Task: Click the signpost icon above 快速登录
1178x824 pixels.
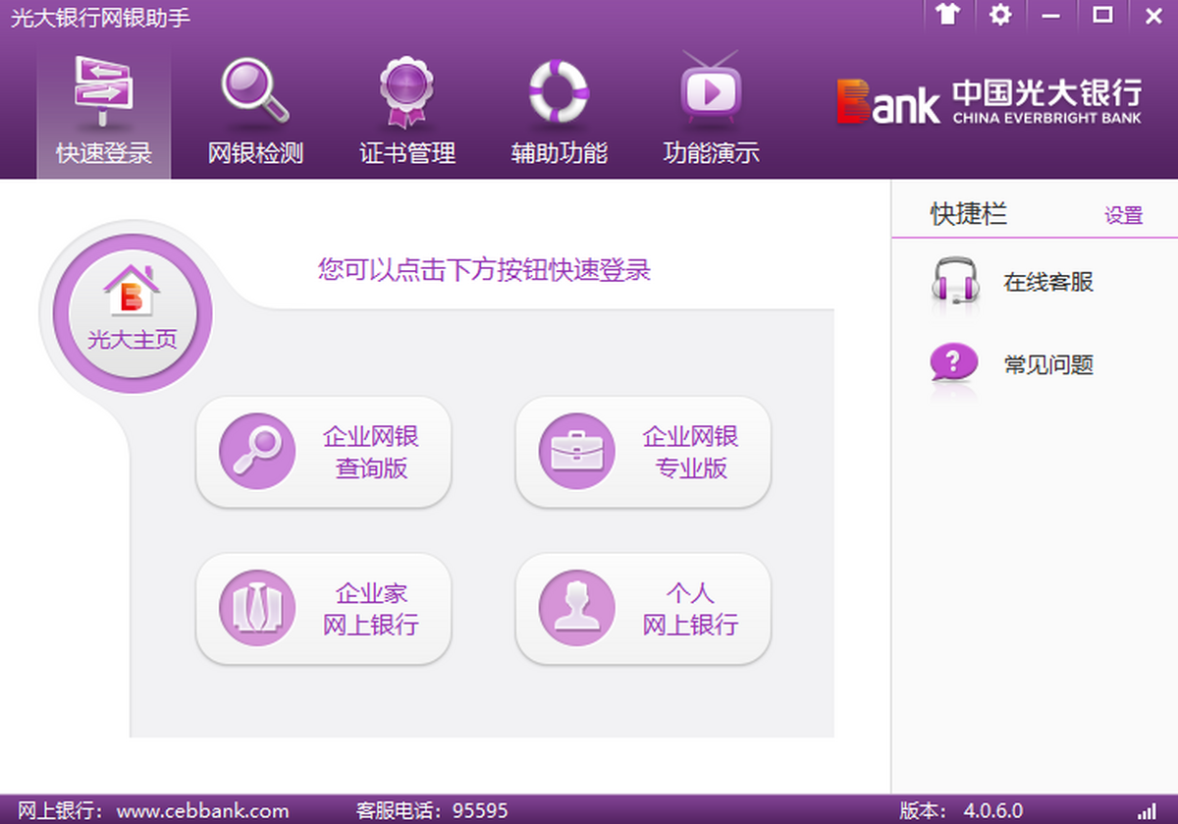Action: coord(104,90)
